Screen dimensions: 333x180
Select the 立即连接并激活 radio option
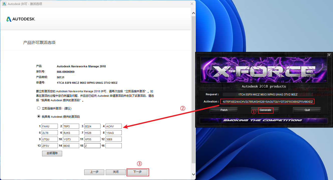[39, 108]
